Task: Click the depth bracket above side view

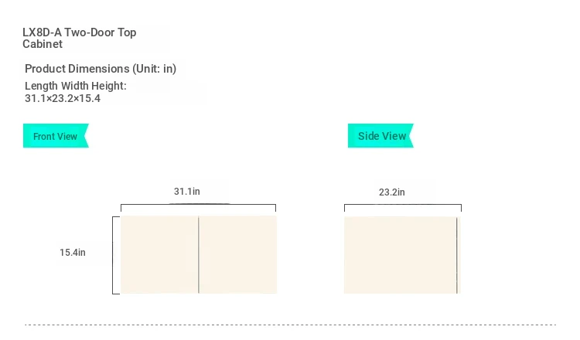Action: coord(403,208)
